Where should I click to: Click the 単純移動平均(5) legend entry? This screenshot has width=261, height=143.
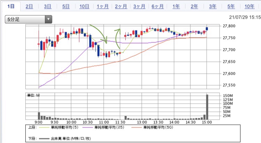[x=64, y=127]
